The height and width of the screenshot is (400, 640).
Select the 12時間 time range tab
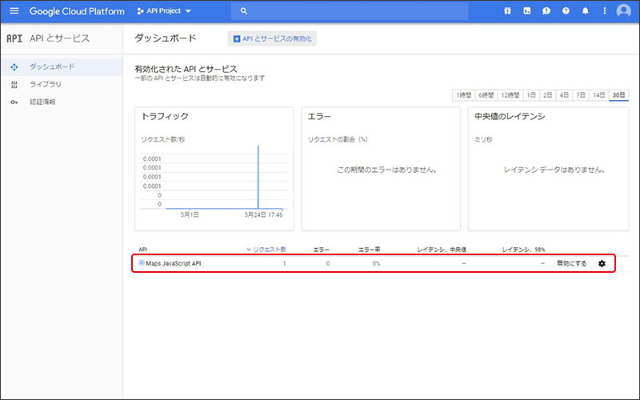point(510,95)
